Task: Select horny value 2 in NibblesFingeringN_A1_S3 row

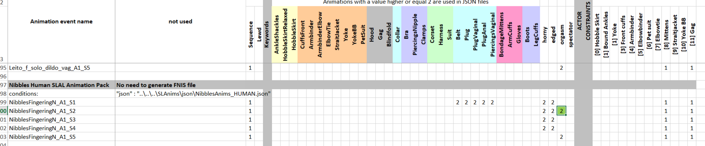Action: 544,120
